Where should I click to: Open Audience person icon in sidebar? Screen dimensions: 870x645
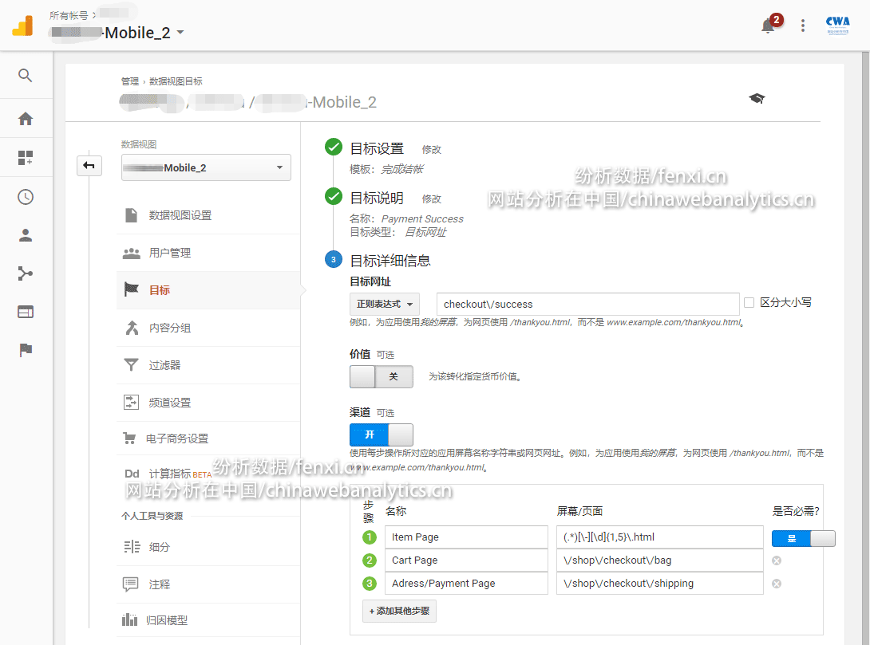pyautogui.click(x=26, y=235)
